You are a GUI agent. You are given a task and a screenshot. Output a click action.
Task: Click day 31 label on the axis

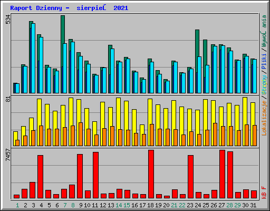[x=253, y=205]
